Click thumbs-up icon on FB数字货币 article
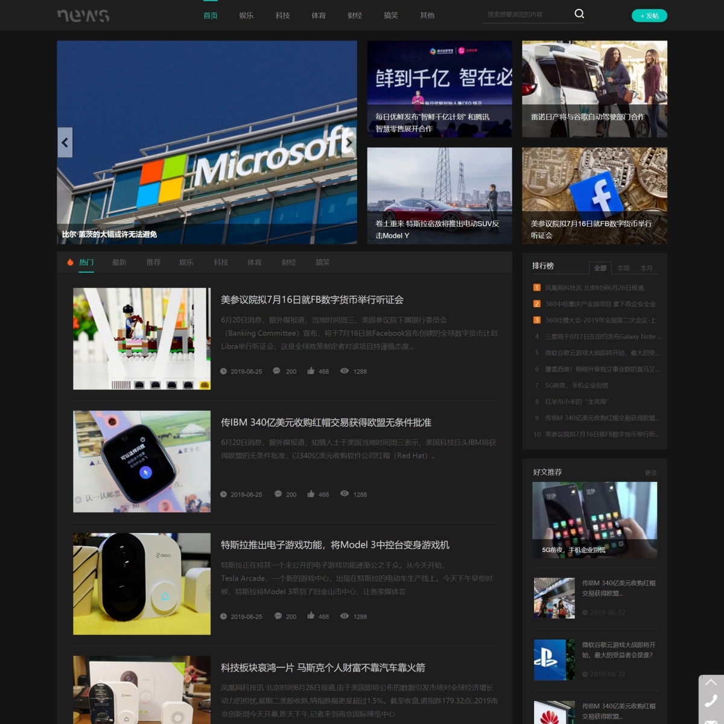Screen dimensions: 724x724 [x=311, y=371]
